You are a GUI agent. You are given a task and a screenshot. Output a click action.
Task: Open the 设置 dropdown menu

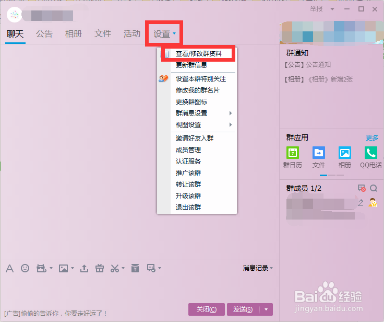tap(164, 33)
